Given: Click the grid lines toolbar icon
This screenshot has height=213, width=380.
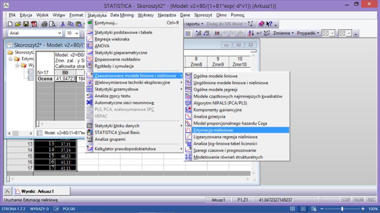Looking at the screenshot, I should click(188, 33).
